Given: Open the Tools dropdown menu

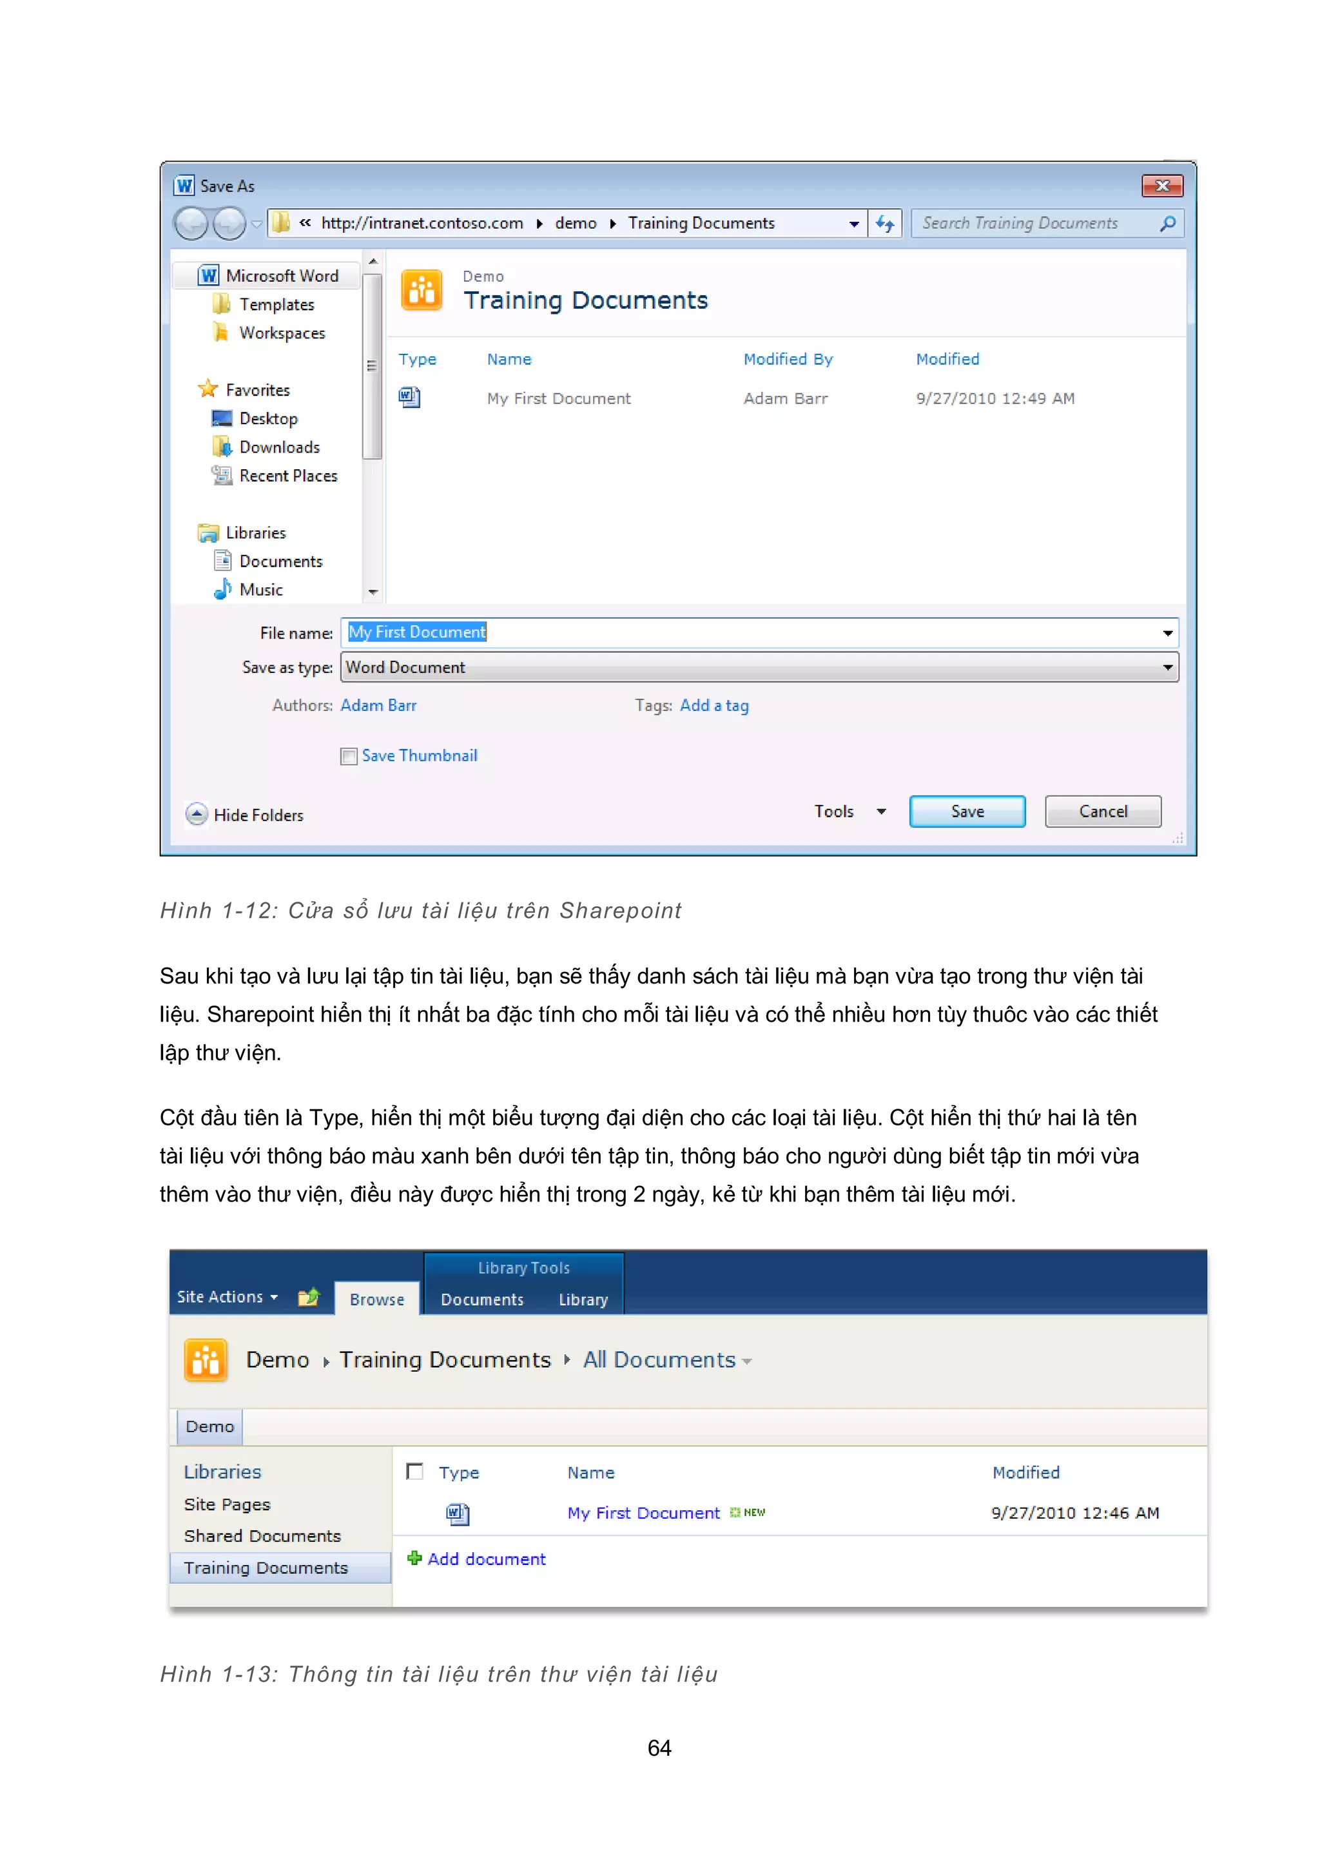Looking at the screenshot, I should click(849, 811).
